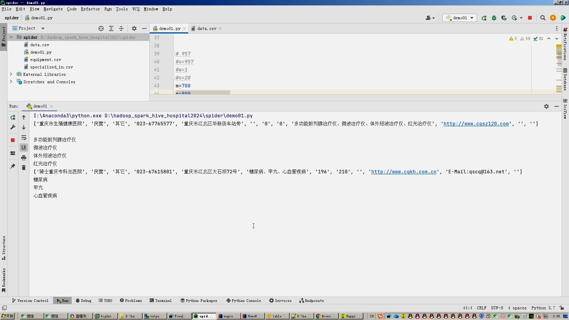Expand the External Libraries tree node
The height and width of the screenshot is (320, 569).
coord(11,74)
